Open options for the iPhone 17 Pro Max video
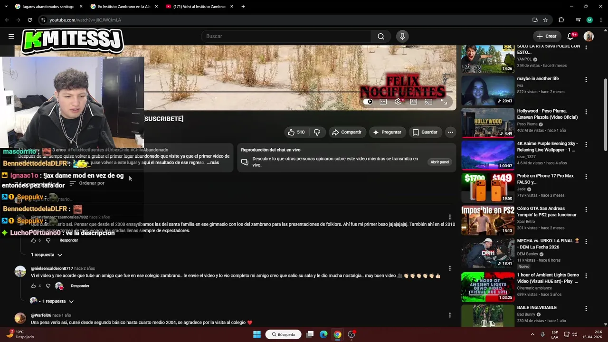Viewport: 608px width, 342px height. (x=586, y=177)
